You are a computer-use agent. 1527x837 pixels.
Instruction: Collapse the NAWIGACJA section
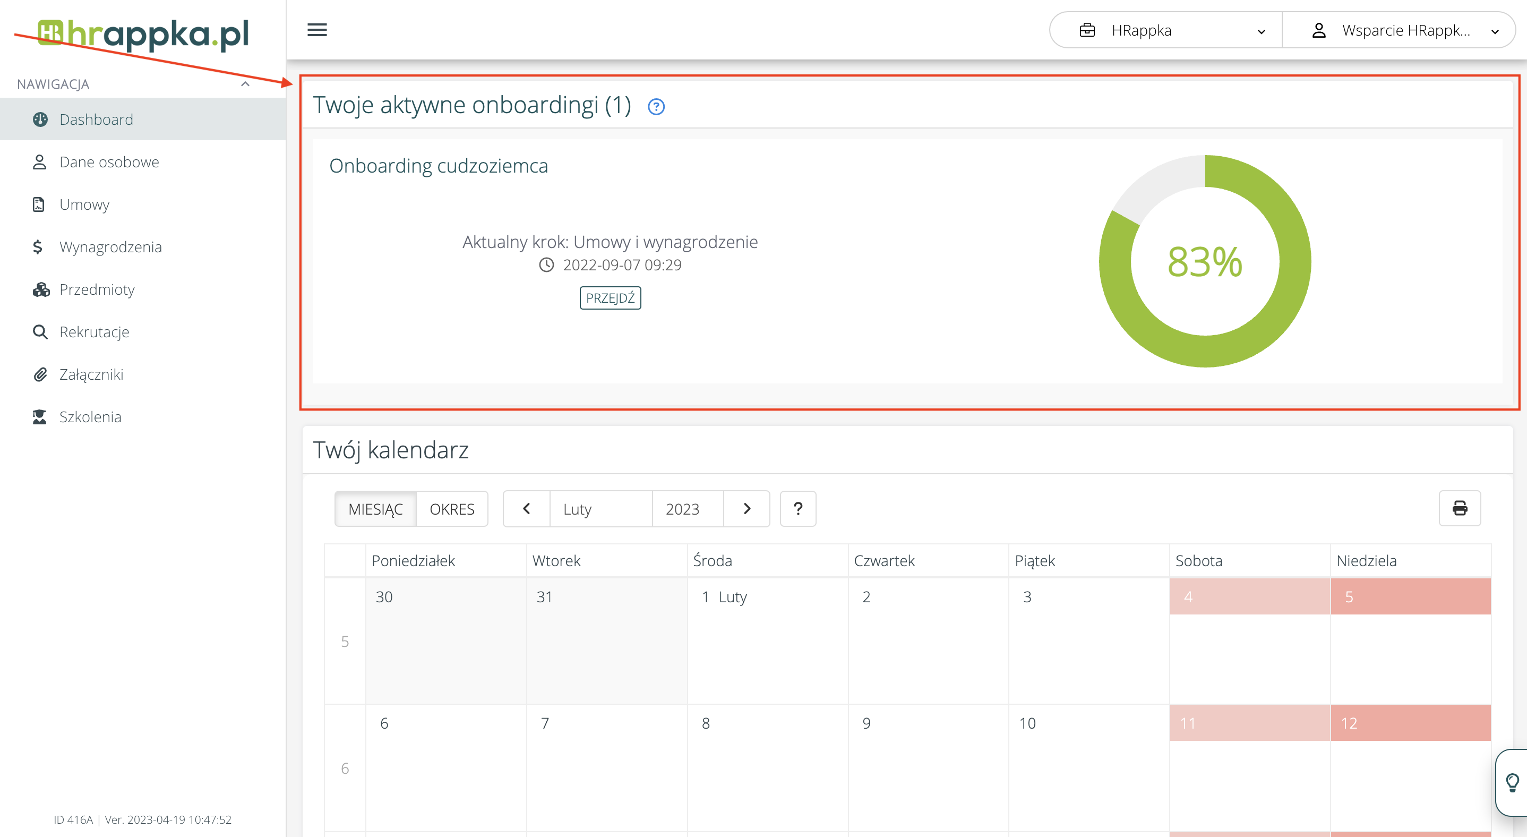pyautogui.click(x=245, y=84)
